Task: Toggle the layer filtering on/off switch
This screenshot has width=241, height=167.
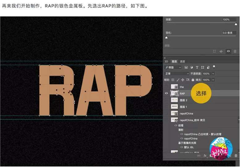Action: pos(214,67)
